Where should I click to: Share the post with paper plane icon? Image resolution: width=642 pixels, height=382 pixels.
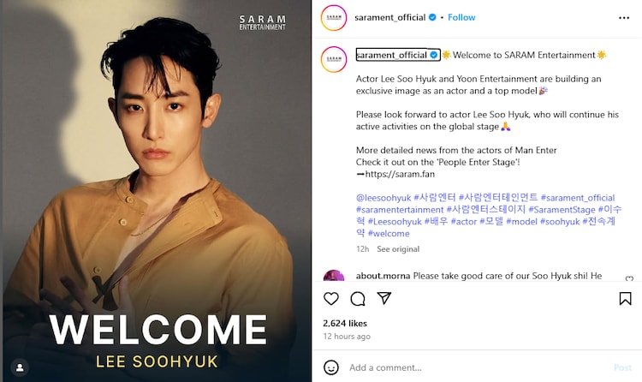pos(384,298)
